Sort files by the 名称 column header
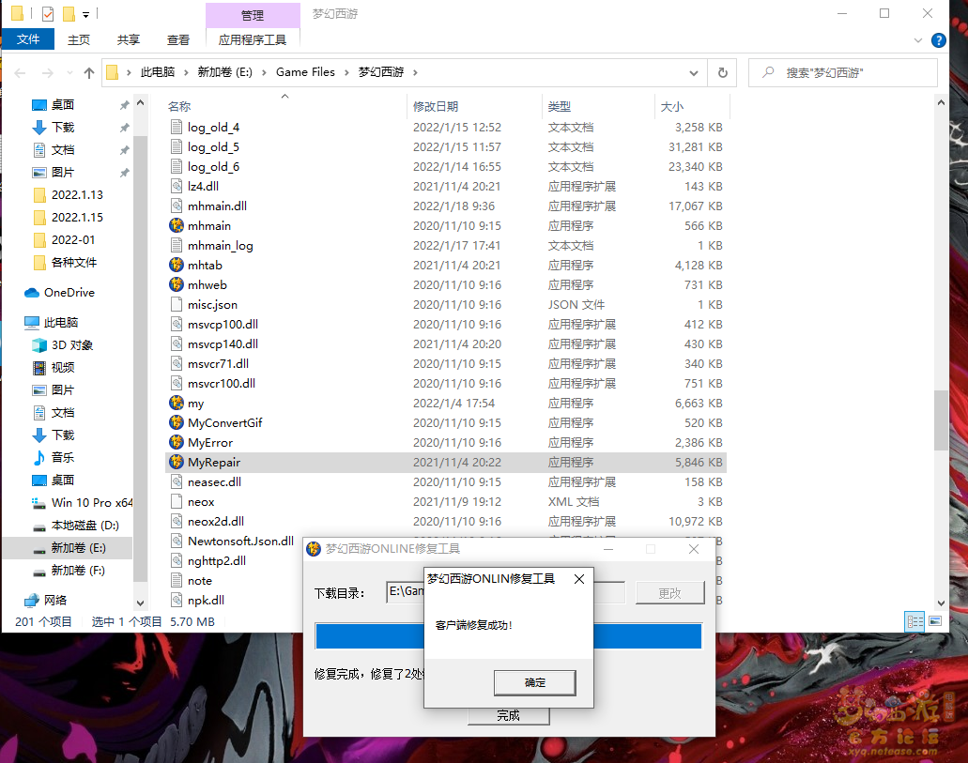The width and height of the screenshot is (968, 763). coord(179,107)
